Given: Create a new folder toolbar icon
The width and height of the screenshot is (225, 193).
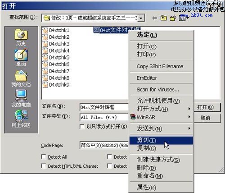Looking at the screenshot, I should click(173, 18).
